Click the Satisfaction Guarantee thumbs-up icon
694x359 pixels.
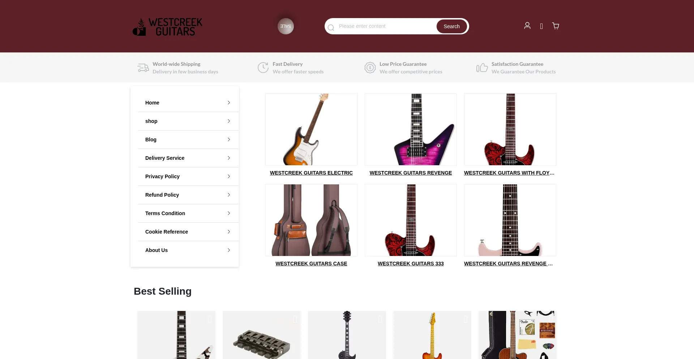pyautogui.click(x=482, y=68)
